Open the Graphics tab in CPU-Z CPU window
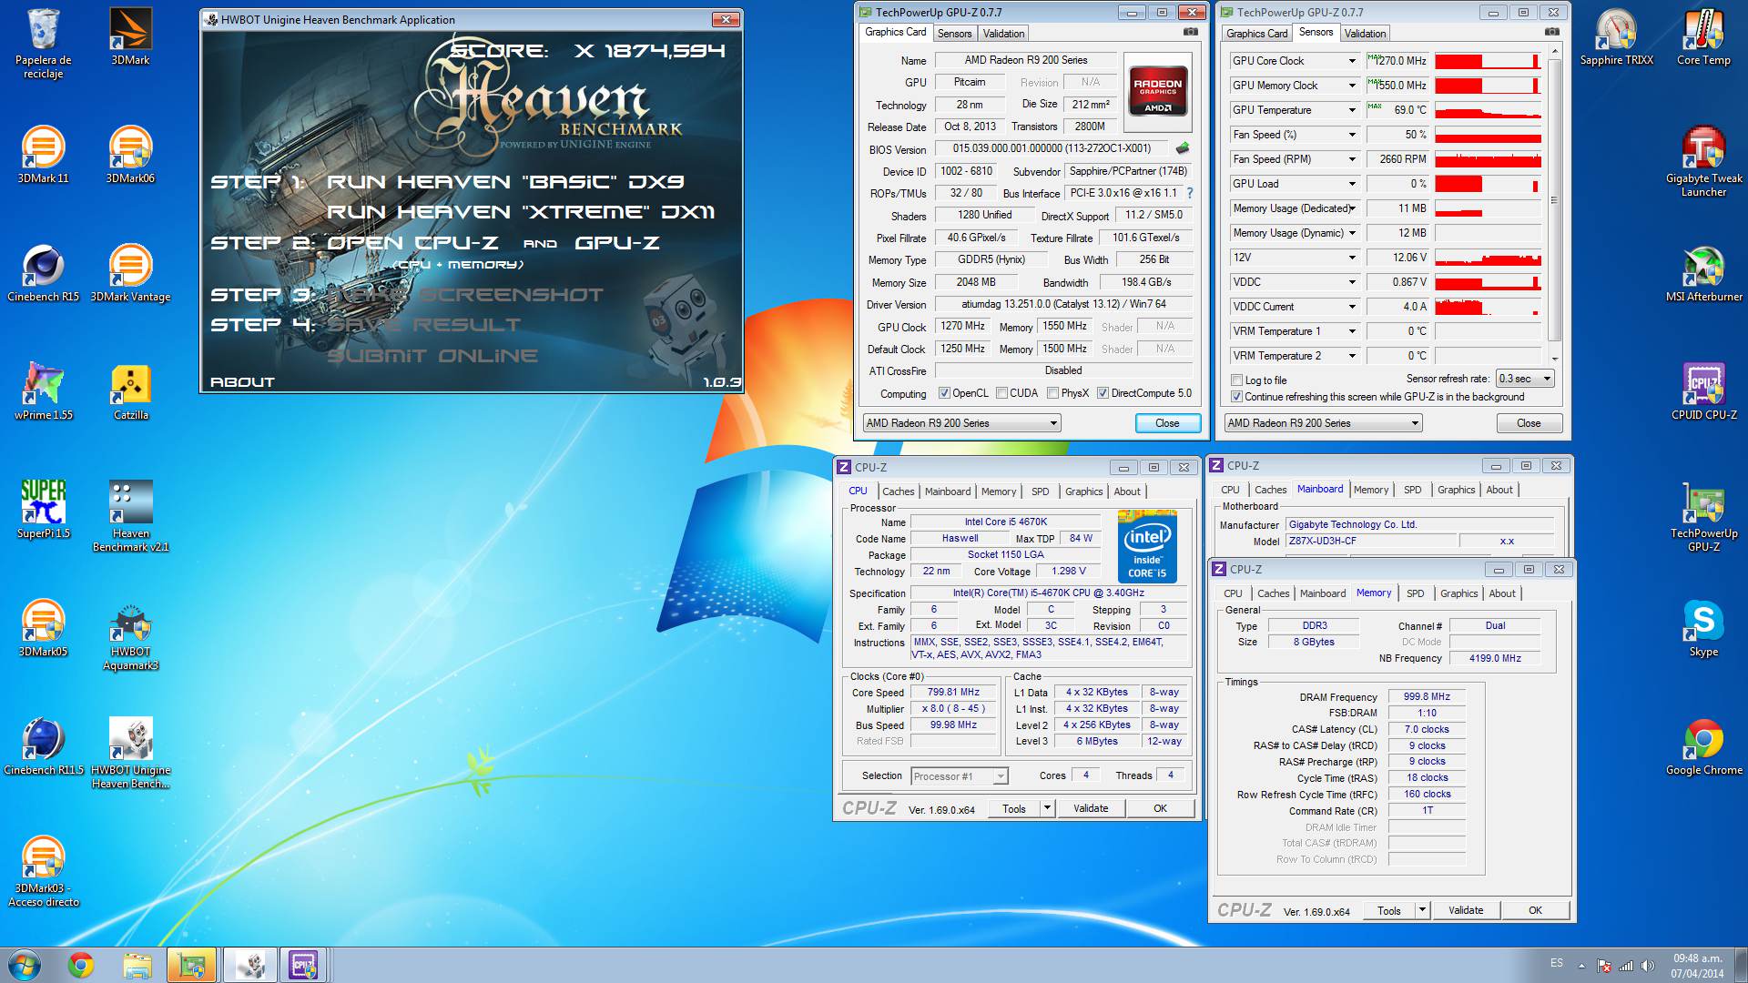Image resolution: width=1748 pixels, height=983 pixels. click(x=1083, y=491)
